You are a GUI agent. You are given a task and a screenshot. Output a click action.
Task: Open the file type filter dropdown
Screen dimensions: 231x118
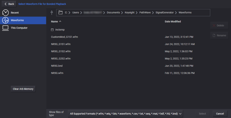[x=126, y=114]
